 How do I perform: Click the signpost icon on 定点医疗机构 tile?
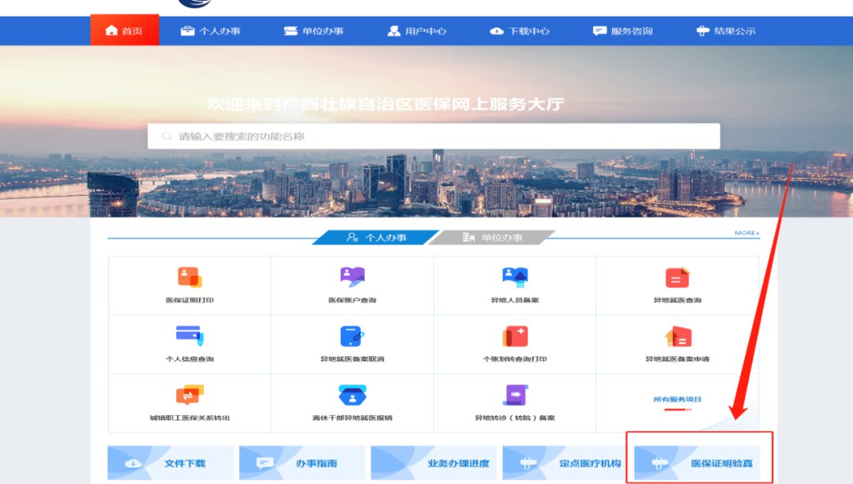point(528,463)
